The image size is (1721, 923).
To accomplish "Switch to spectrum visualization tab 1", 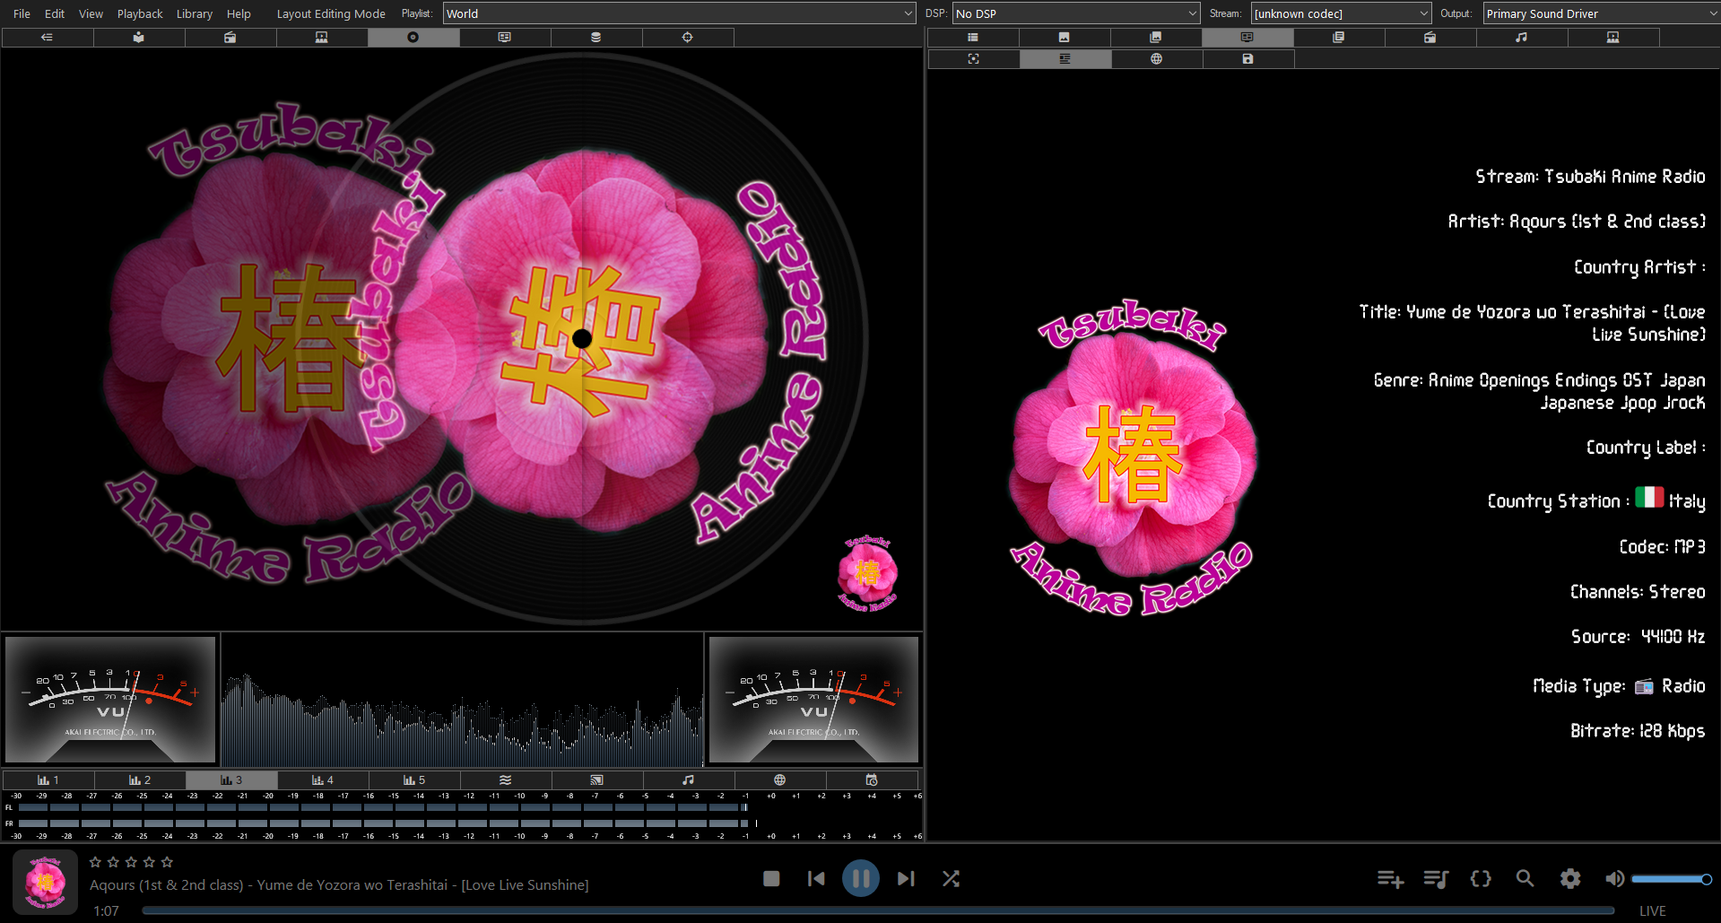I will point(48,780).
